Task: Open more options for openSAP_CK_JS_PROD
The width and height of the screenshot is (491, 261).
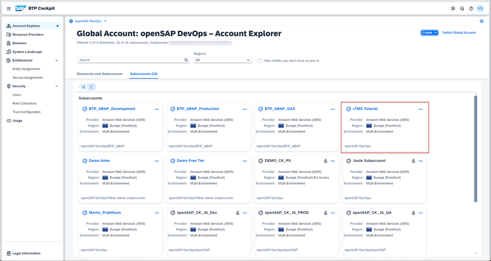Action: click(333, 213)
